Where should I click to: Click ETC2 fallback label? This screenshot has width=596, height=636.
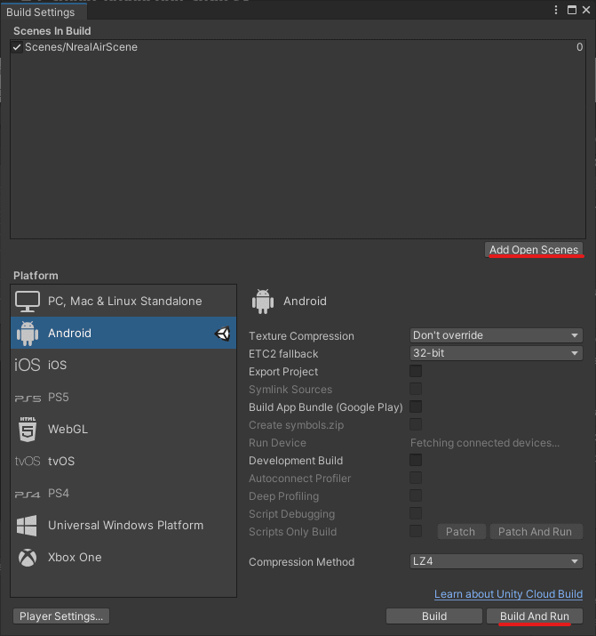(x=283, y=354)
